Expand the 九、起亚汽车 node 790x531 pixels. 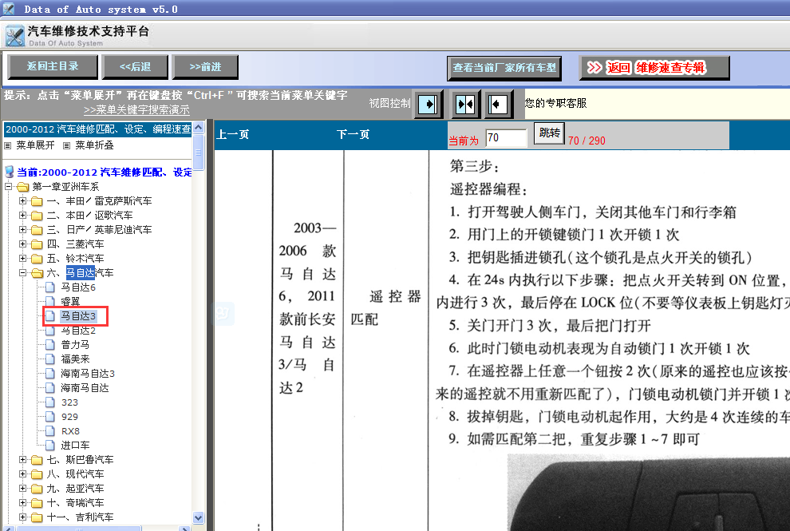click(x=22, y=488)
